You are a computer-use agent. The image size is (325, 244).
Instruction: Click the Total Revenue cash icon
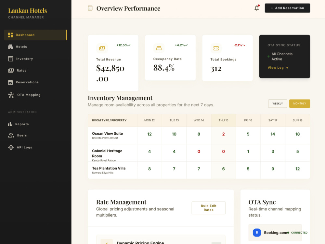click(102, 48)
